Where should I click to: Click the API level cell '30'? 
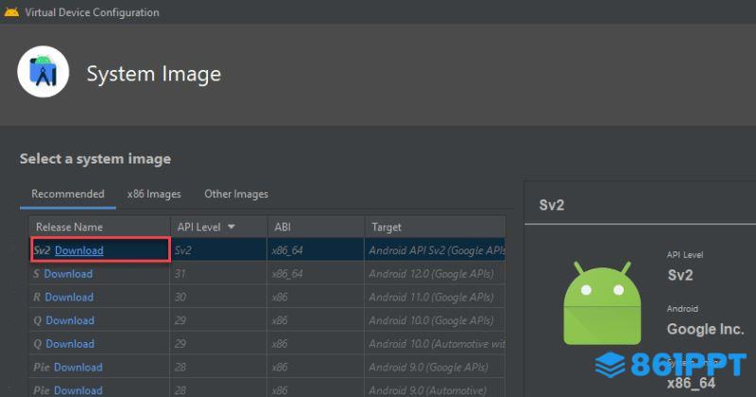218,297
